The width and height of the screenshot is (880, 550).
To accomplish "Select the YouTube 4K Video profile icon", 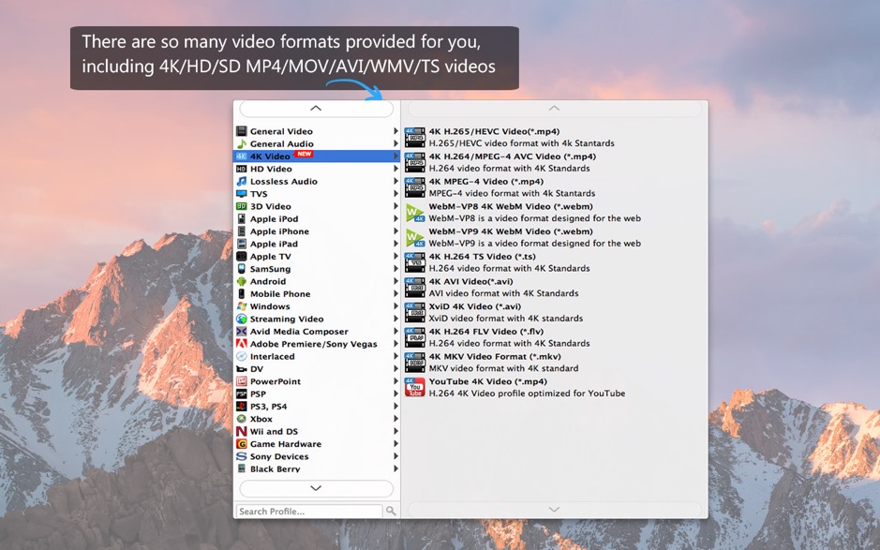I will [415, 387].
